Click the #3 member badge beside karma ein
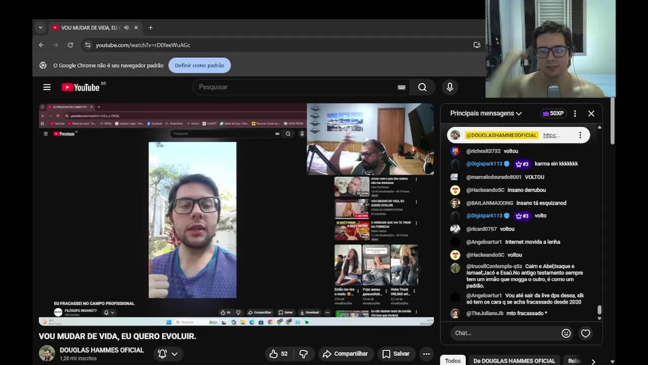Viewport: 648px width, 365px height. tap(522, 164)
